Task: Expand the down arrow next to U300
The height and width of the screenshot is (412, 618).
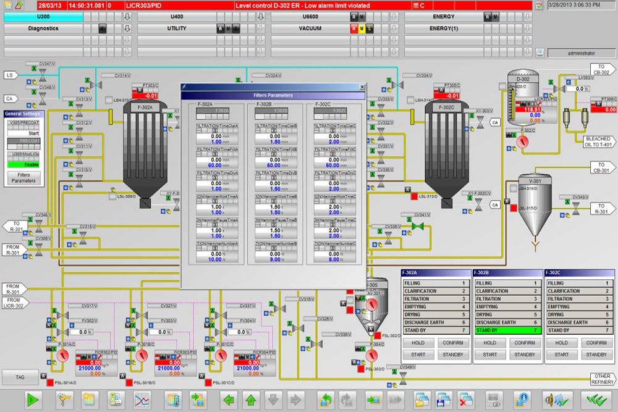Action: coord(127,17)
